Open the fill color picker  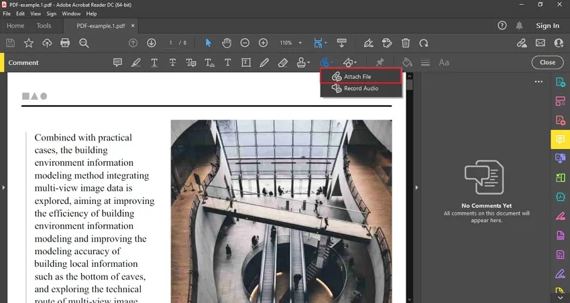click(406, 62)
